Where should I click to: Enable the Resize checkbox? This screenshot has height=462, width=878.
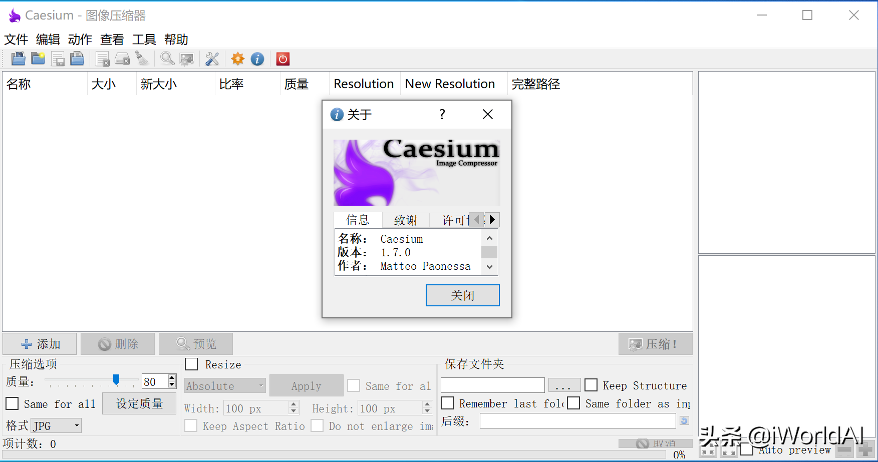pos(191,364)
